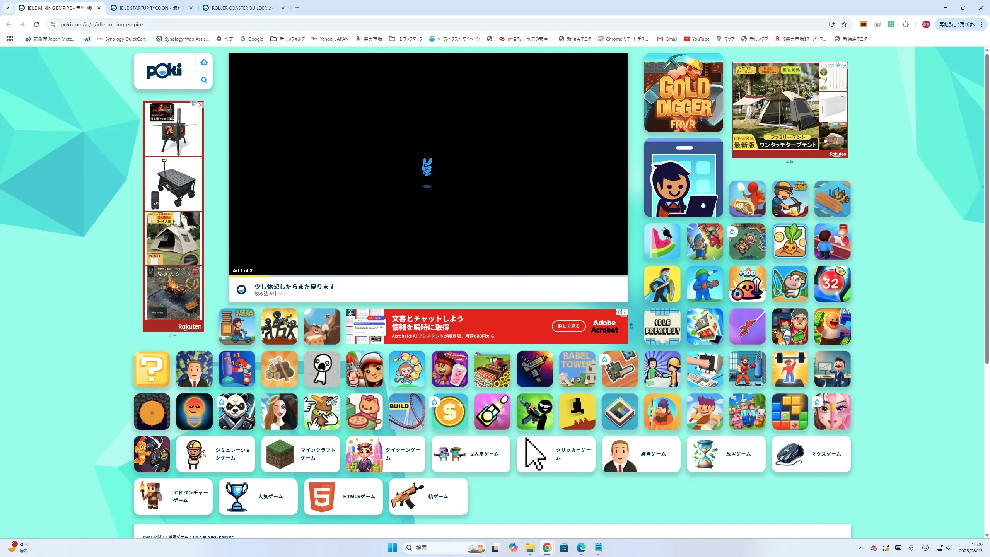Open Chrome three-dot menu
Screen dimensions: 990x557
pos(981,24)
